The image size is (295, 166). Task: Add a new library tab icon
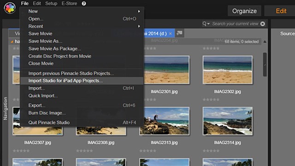(179, 33)
